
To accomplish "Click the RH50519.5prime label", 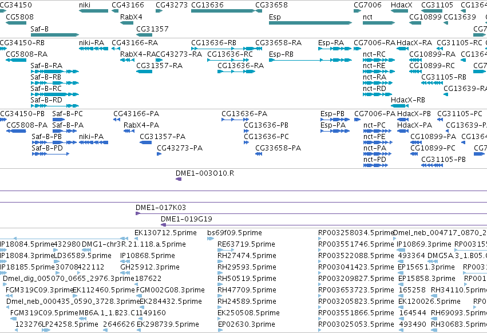I will click(x=247, y=279).
